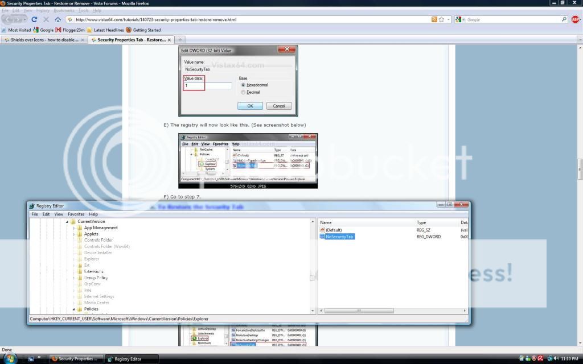Open the Registry Editor Edit menu
The image size is (583, 364).
(46, 214)
